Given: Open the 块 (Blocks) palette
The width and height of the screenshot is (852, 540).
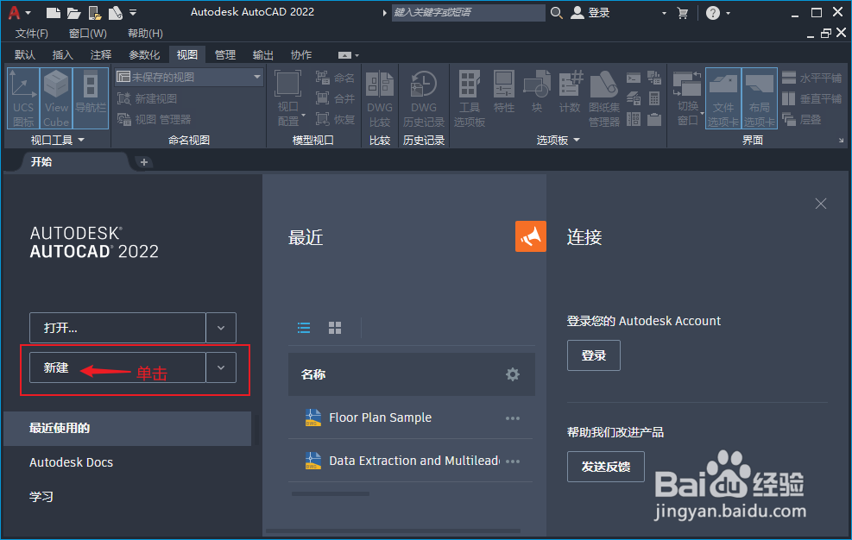Looking at the screenshot, I should (537, 92).
